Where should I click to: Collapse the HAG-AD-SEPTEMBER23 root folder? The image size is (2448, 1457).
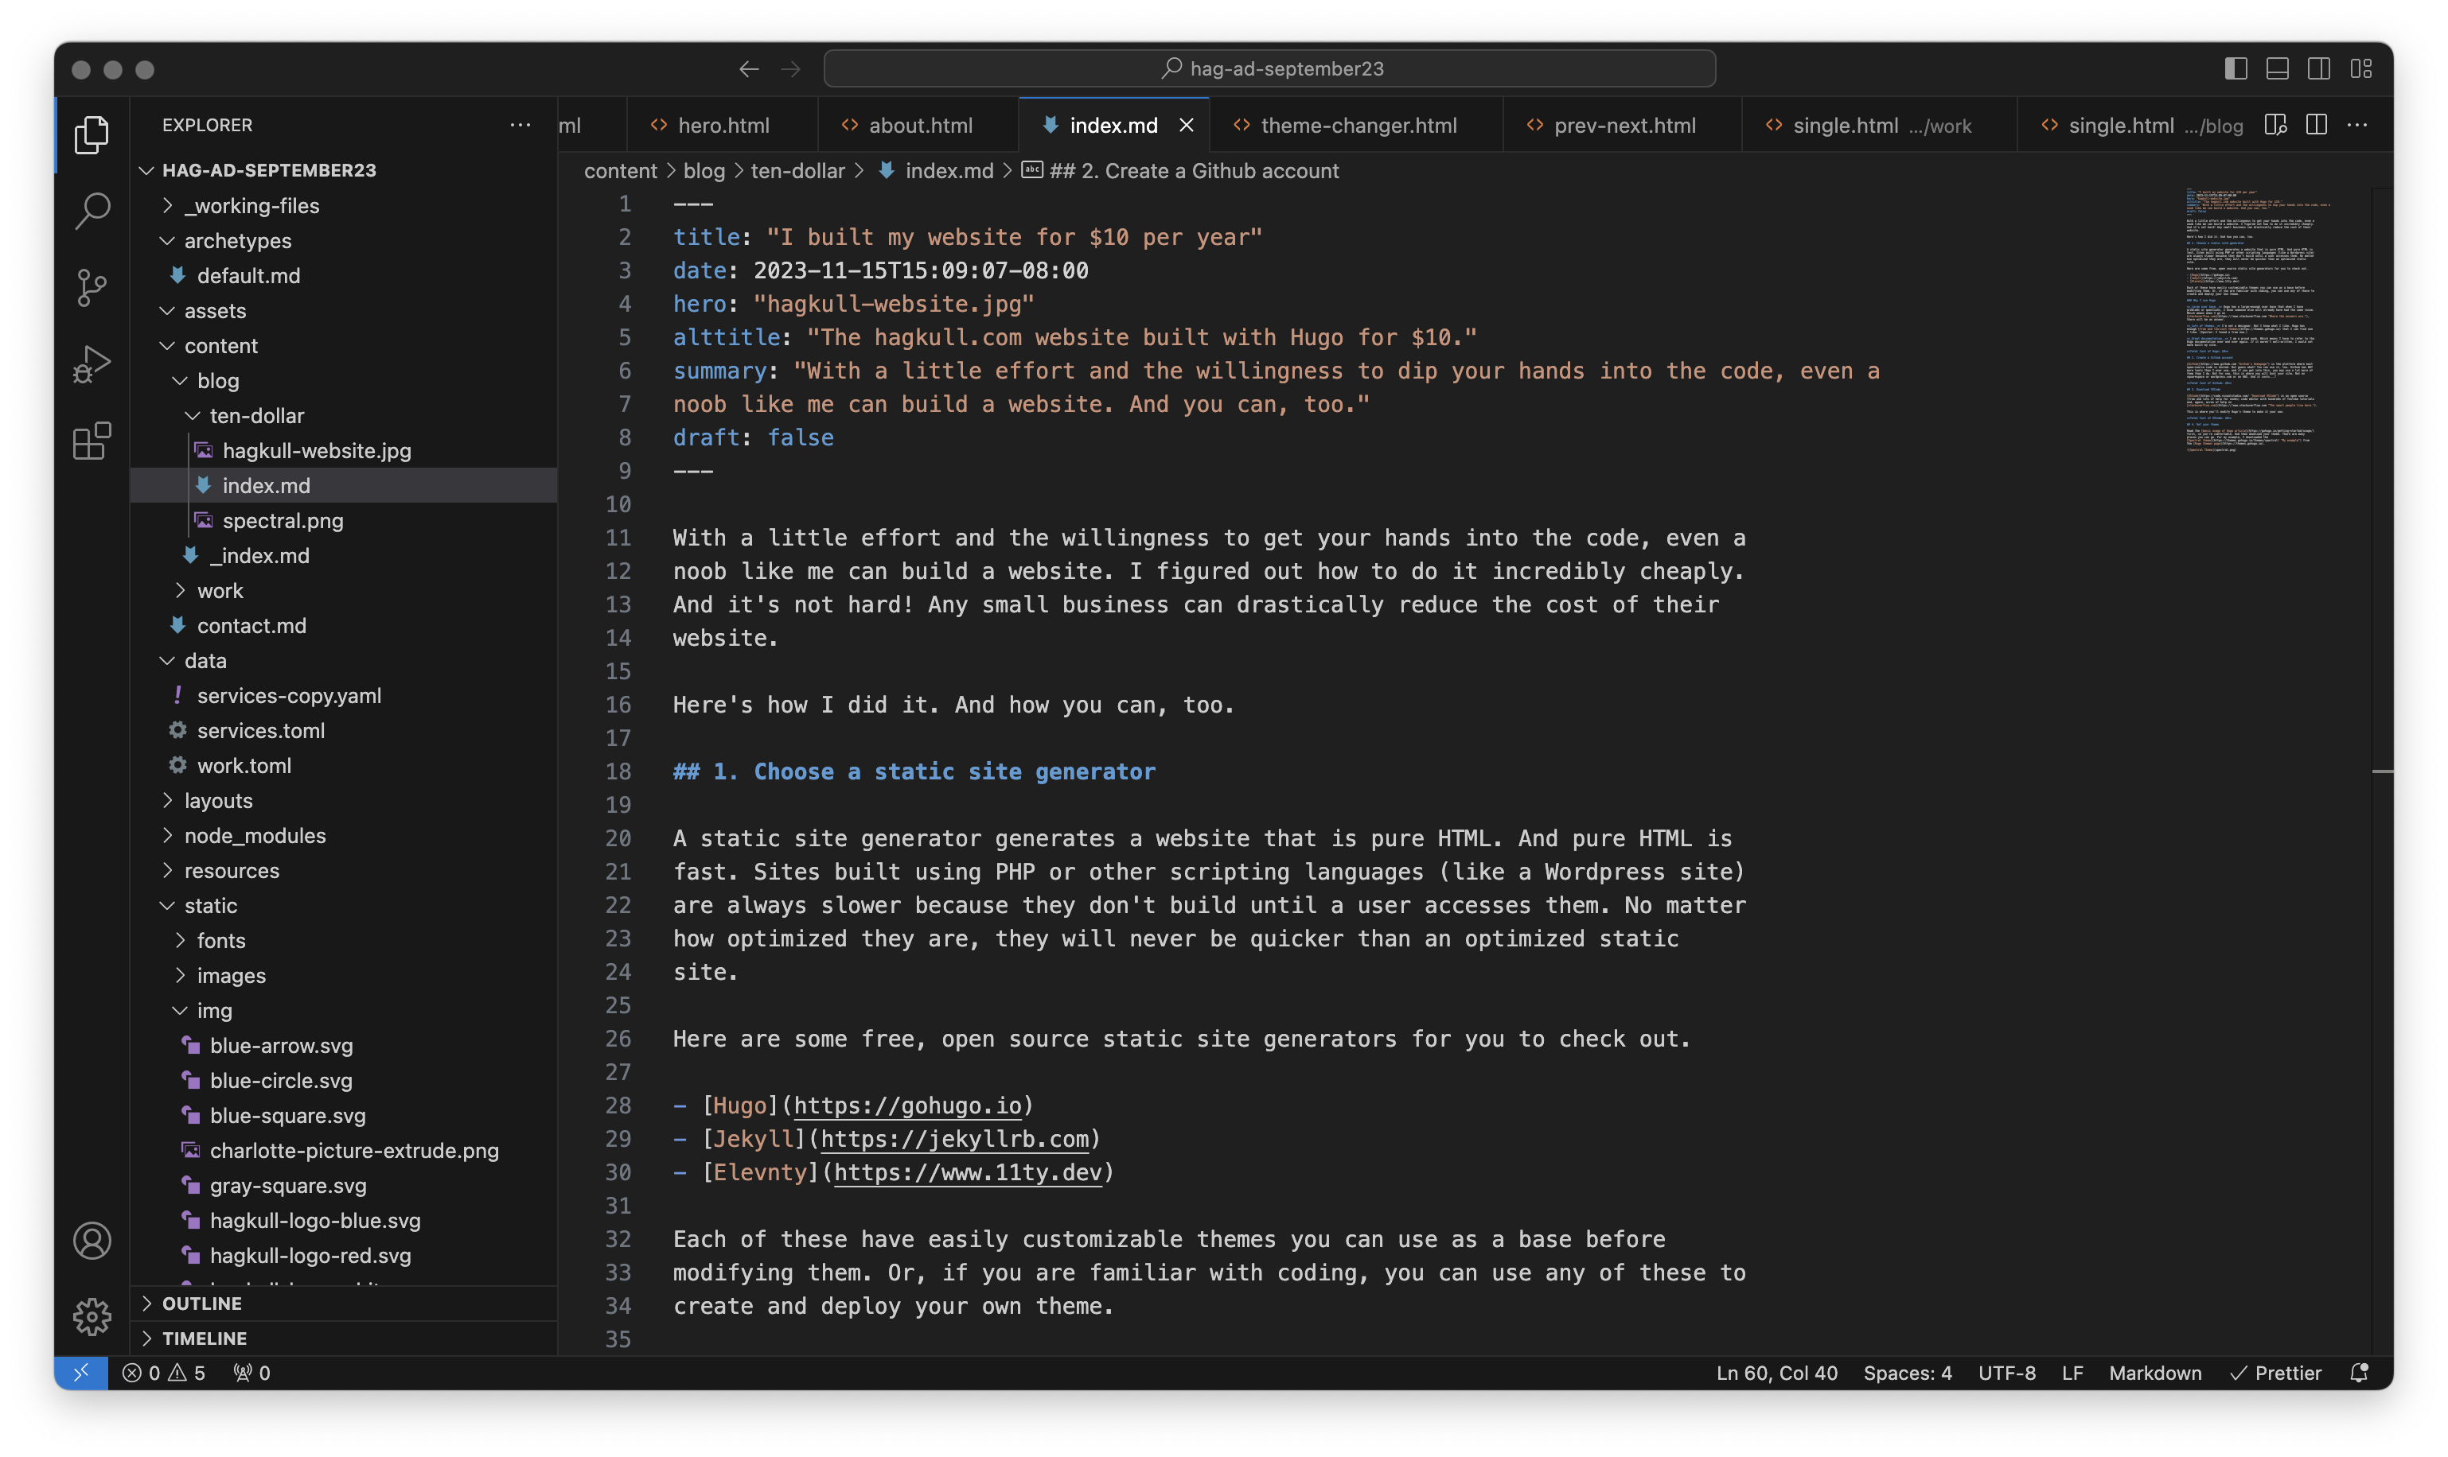[x=146, y=170]
